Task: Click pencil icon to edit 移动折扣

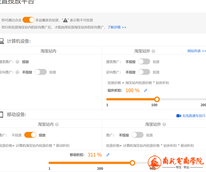Action: click(108, 155)
